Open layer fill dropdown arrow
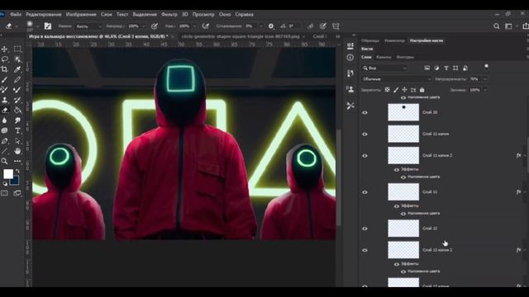This screenshot has width=529, height=297. (485, 90)
